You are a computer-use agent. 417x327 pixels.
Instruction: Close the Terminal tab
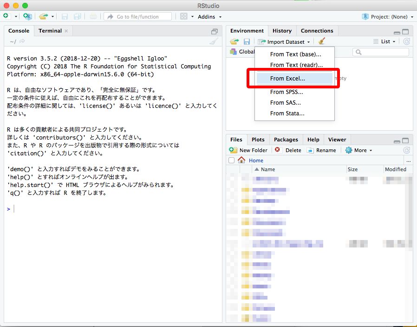click(66, 31)
